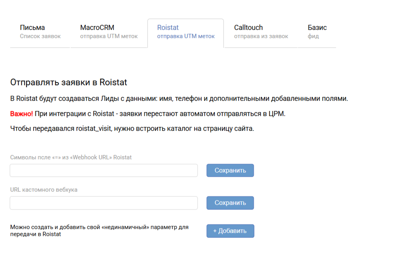The width and height of the screenshot is (407, 272).
Task: Save the custom webhook URL
Action: 230,203
